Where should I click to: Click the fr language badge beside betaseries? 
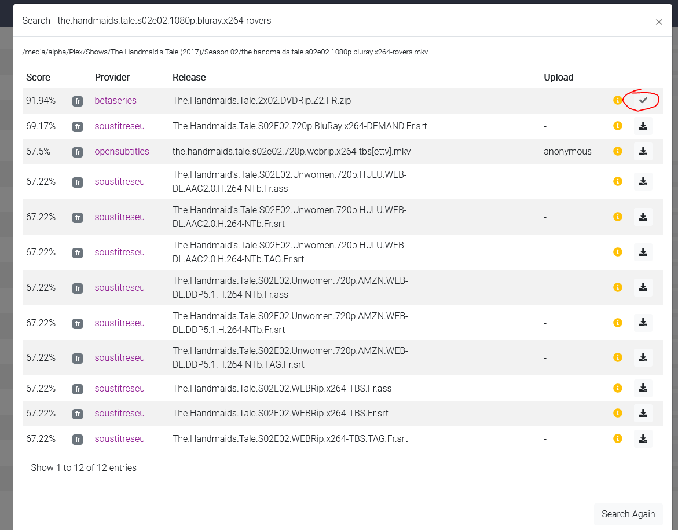click(77, 101)
